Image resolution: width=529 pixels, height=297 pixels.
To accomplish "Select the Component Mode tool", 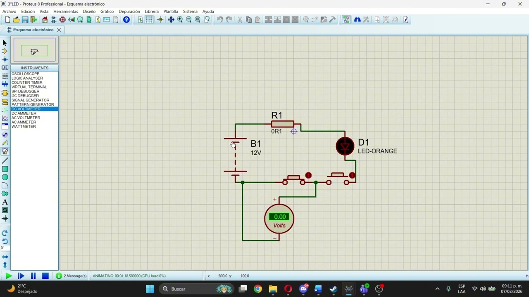I will point(5,51).
